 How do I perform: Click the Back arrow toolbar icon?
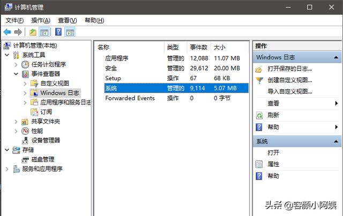[8, 32]
